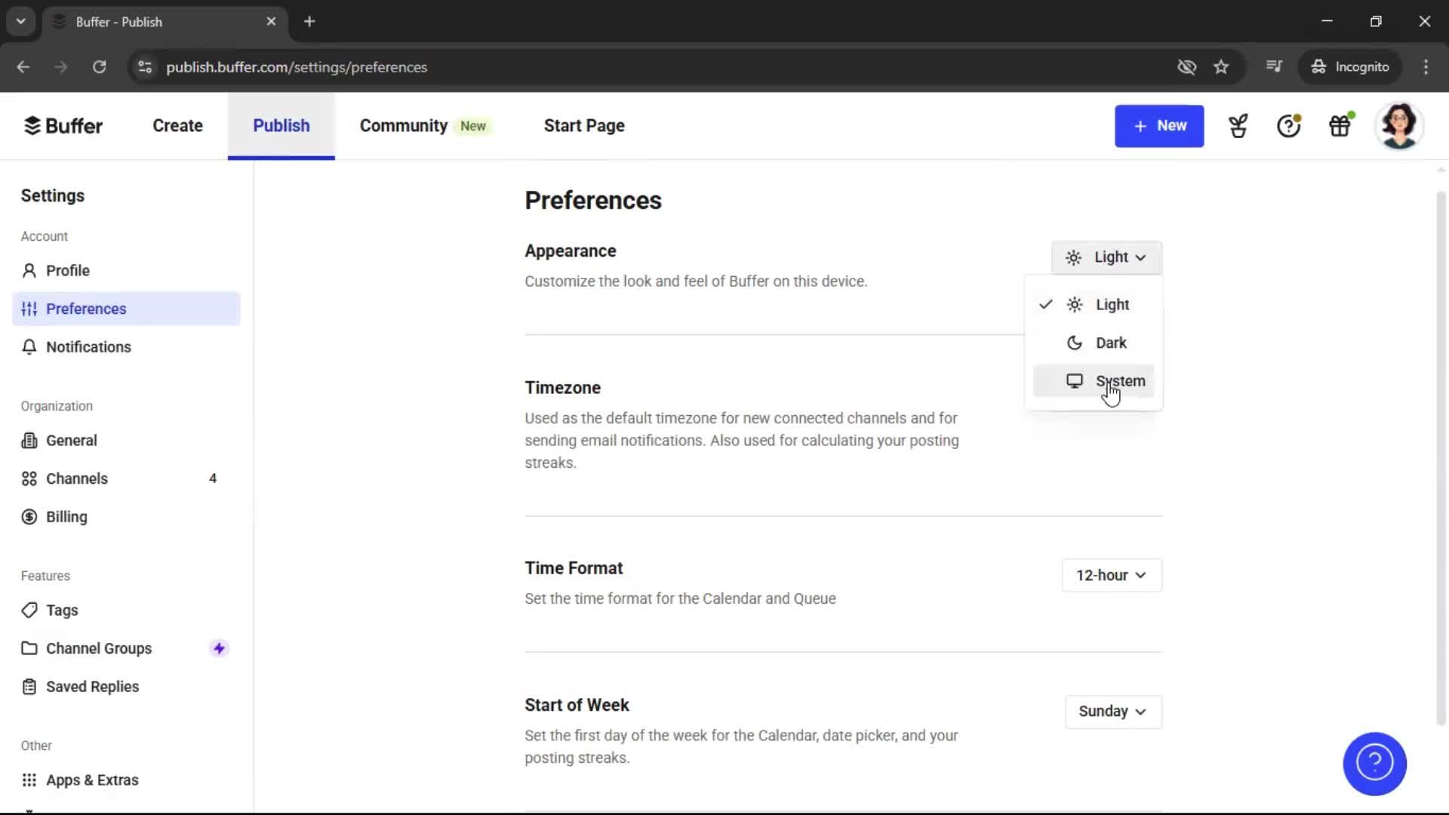Image resolution: width=1449 pixels, height=815 pixels.
Task: Click the Notifications bell icon in sidebar
Action: pyautogui.click(x=29, y=347)
